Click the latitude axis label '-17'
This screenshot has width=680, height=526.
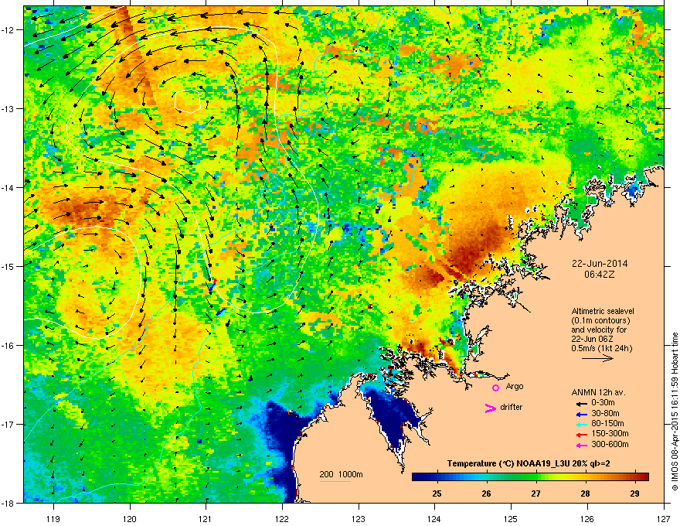8,424
